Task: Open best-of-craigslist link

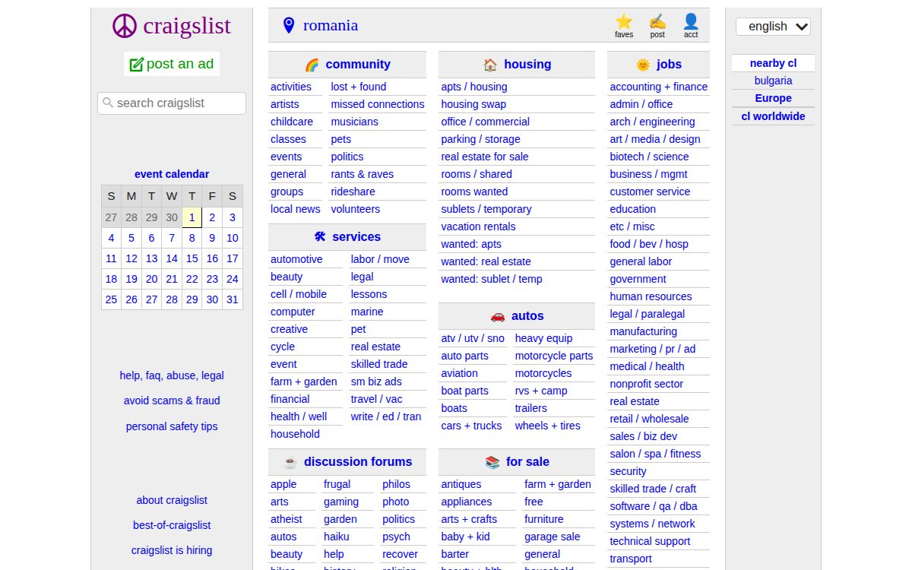Action: click(x=172, y=525)
